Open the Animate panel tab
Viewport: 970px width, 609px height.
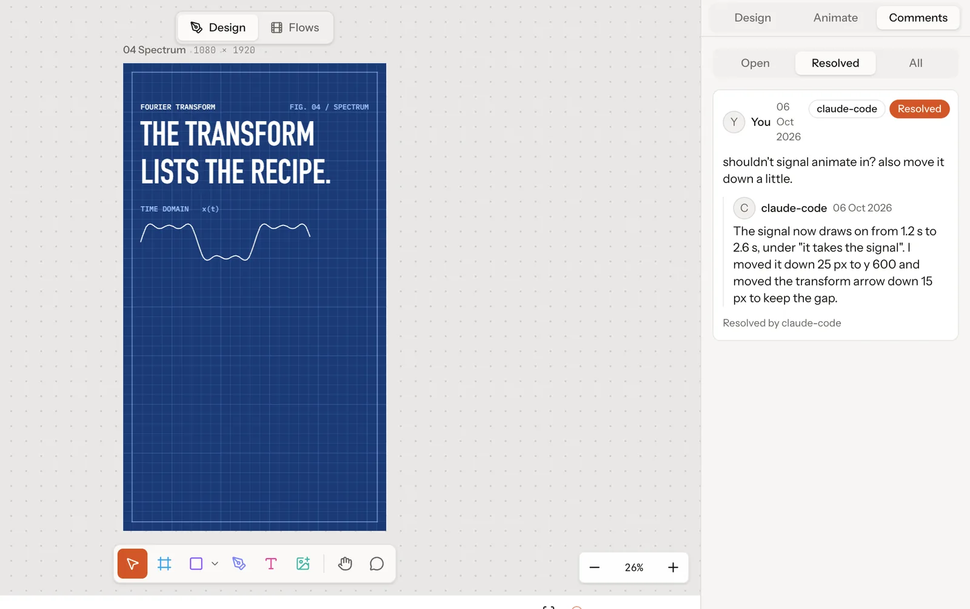(x=835, y=18)
